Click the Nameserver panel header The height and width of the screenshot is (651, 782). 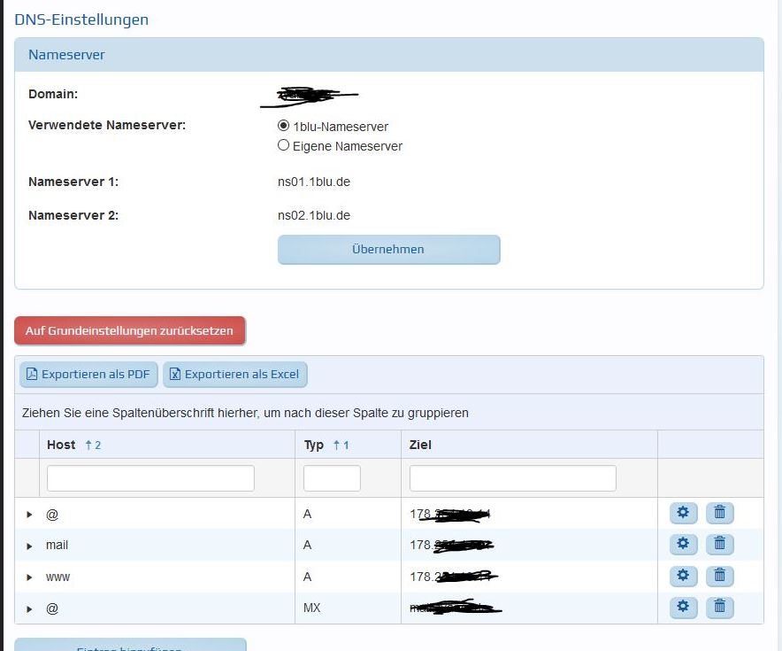click(389, 54)
